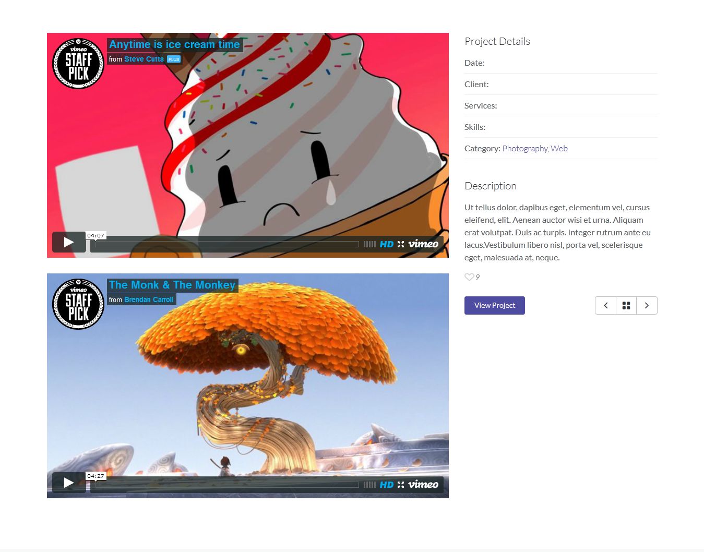This screenshot has height=552, width=704.
Task: Toggle HD quality on ice cream video
Action: click(387, 244)
